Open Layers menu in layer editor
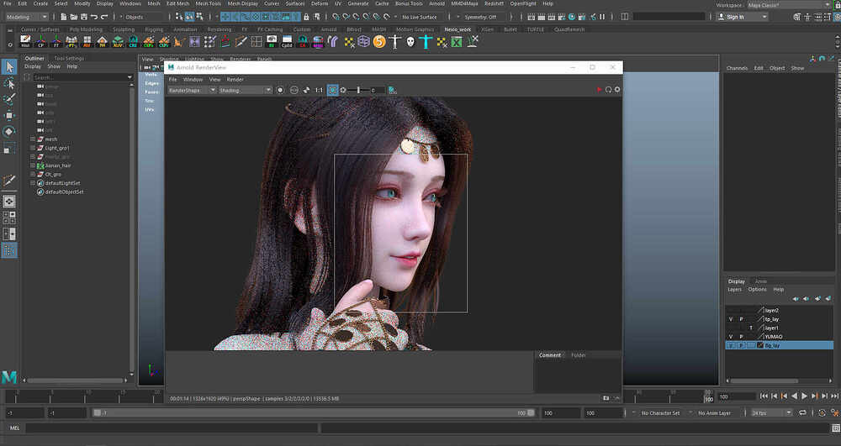 tap(734, 289)
